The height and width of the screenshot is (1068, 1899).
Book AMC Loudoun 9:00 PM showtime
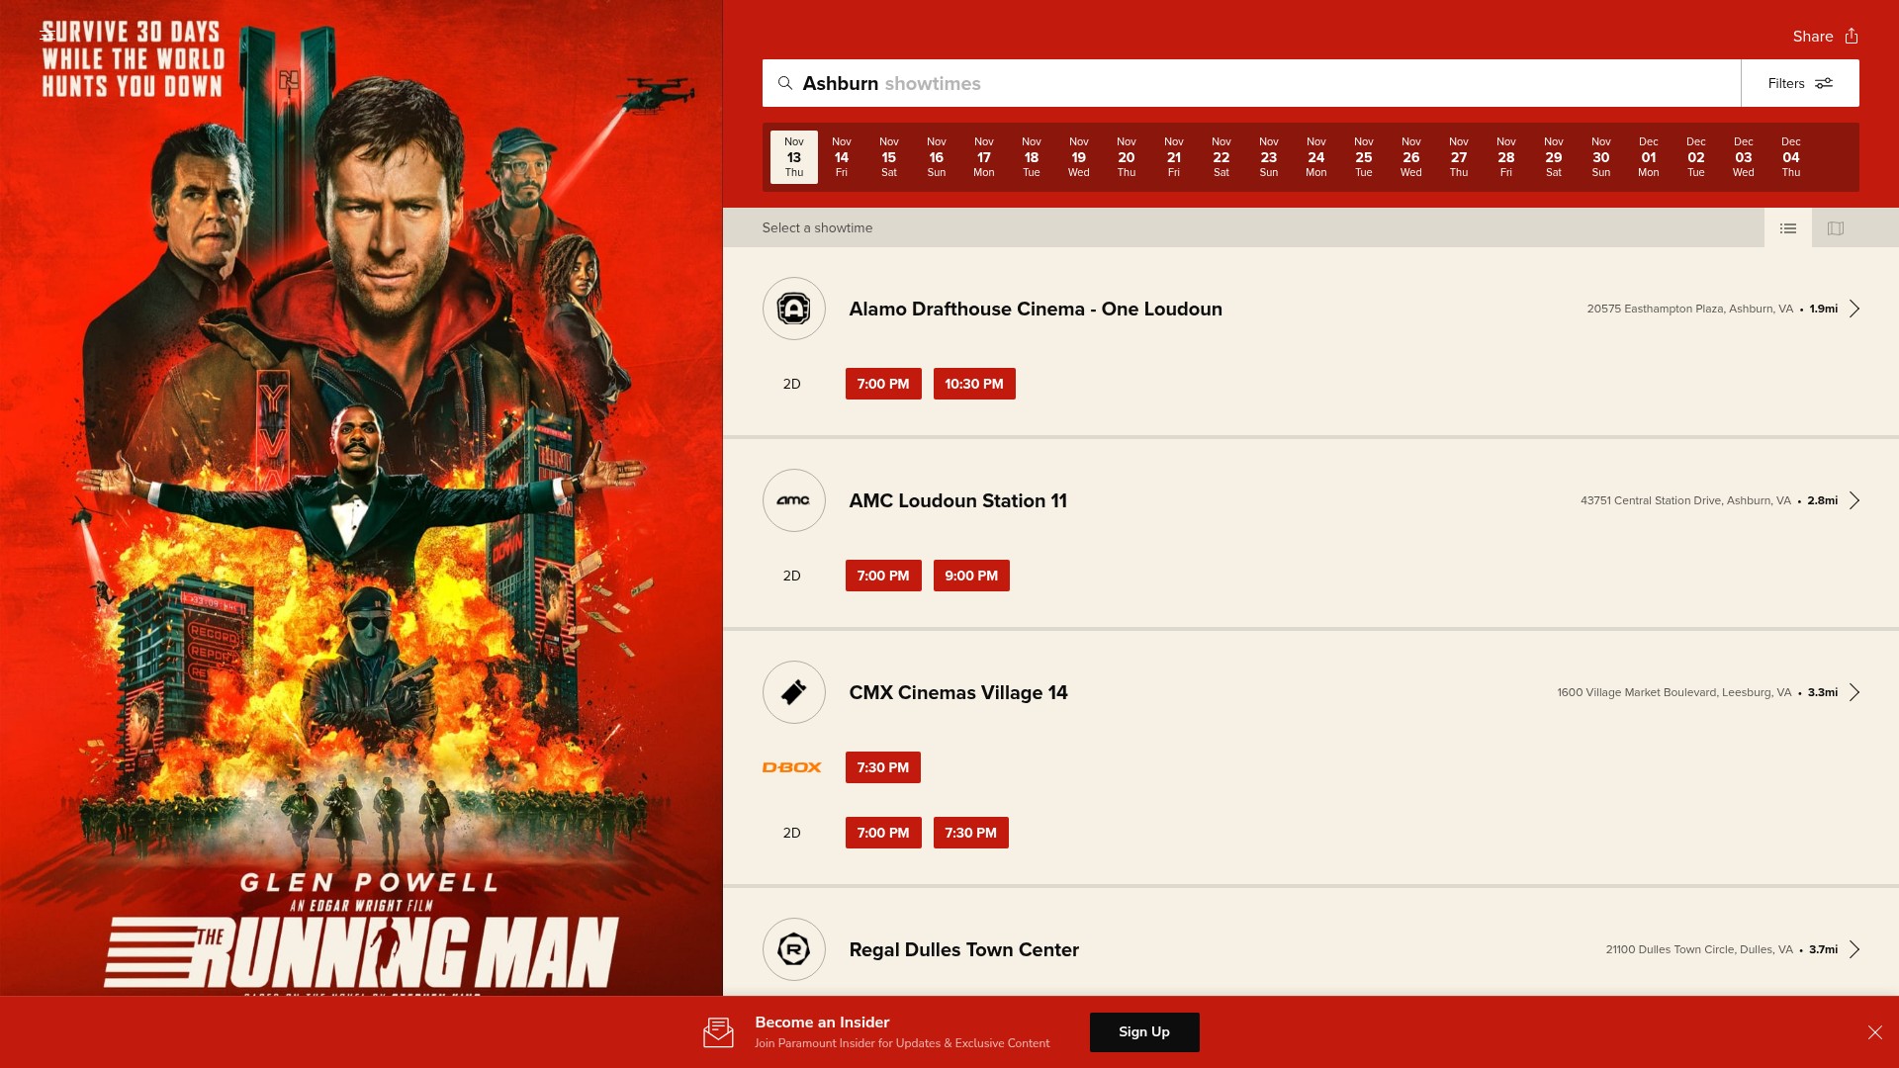pyautogui.click(x=971, y=576)
